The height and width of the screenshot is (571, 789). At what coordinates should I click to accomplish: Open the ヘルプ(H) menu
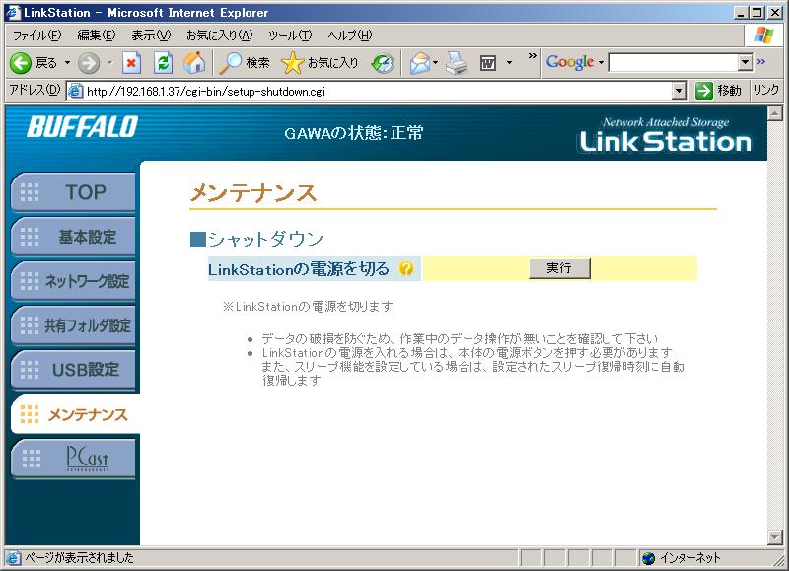350,36
